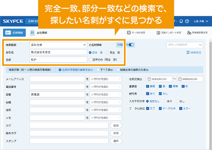212x150 pixels.
Task: Toggle the 詳細検索 switch
Action: pyautogui.click(x=131, y=45)
